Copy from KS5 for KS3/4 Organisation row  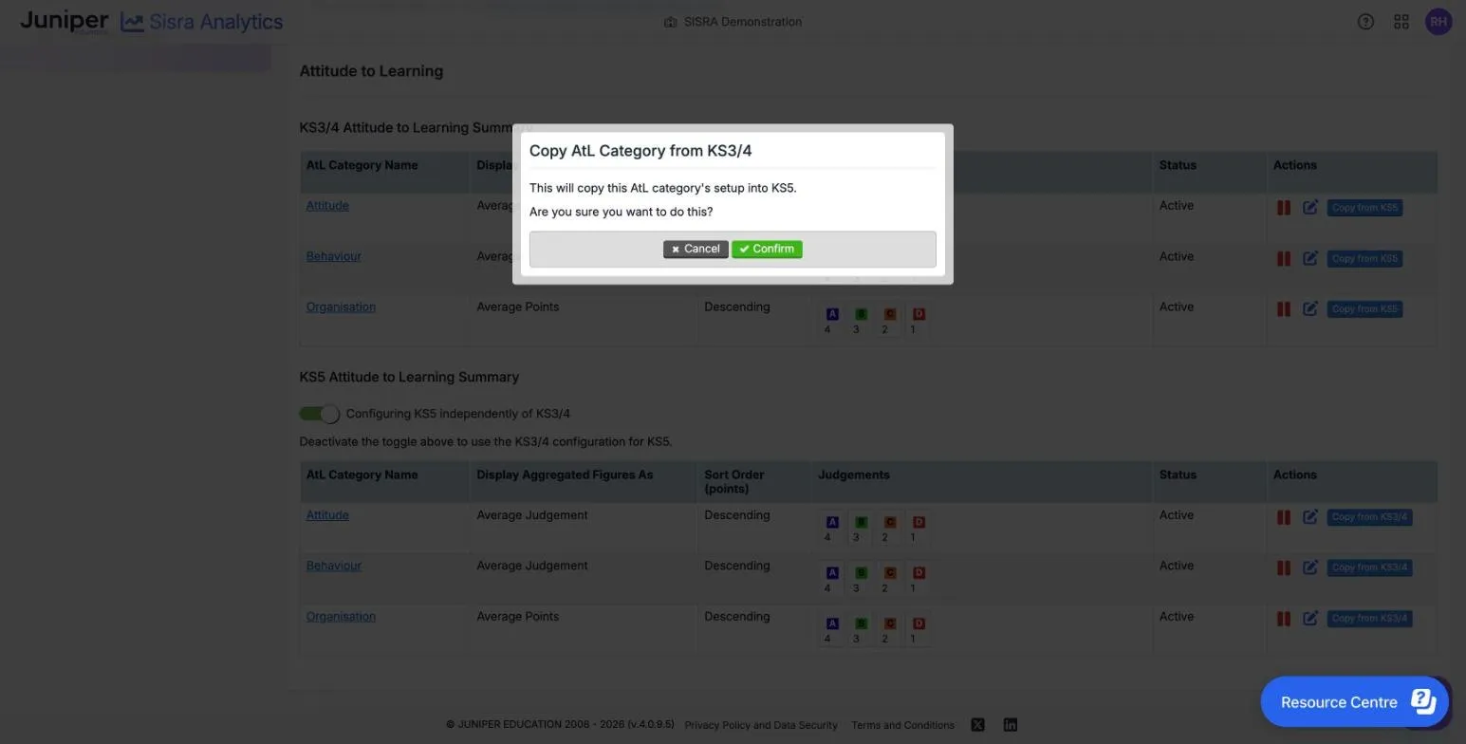coord(1364,308)
